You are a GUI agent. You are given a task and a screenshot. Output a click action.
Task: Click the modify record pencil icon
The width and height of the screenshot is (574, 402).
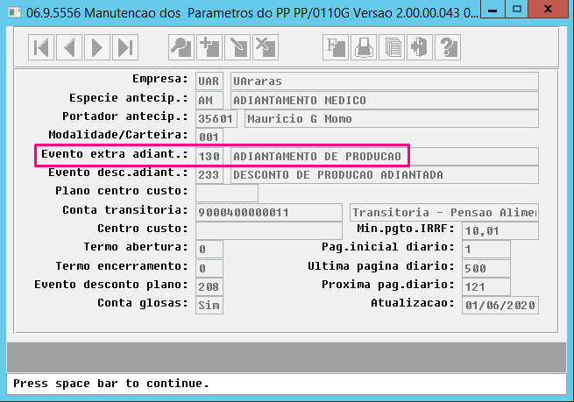pyautogui.click(x=237, y=47)
